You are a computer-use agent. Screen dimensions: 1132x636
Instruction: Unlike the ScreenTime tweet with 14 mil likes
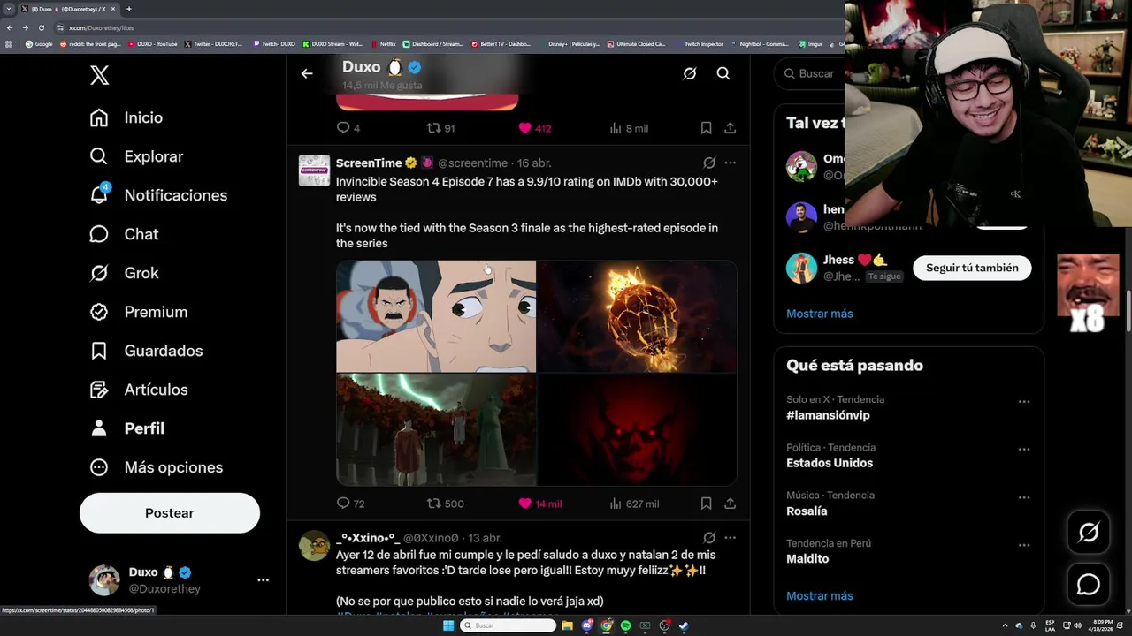click(x=539, y=503)
